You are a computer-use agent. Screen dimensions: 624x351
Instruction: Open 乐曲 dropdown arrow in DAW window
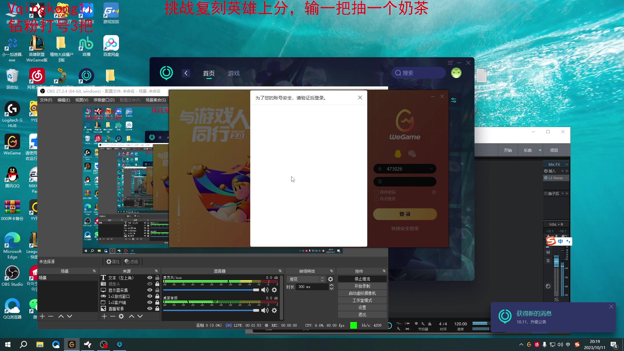pyautogui.click(x=540, y=150)
